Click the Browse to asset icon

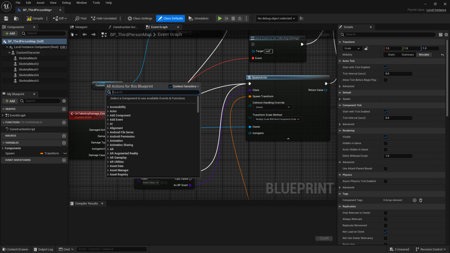tap(16, 19)
